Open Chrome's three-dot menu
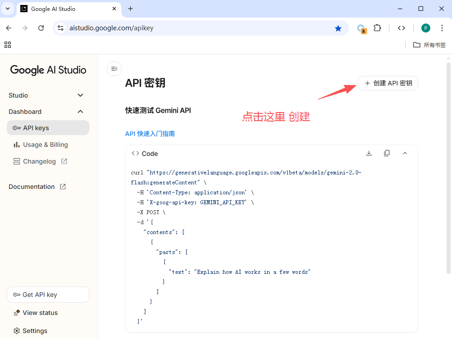452x338 pixels. pyautogui.click(x=442, y=28)
